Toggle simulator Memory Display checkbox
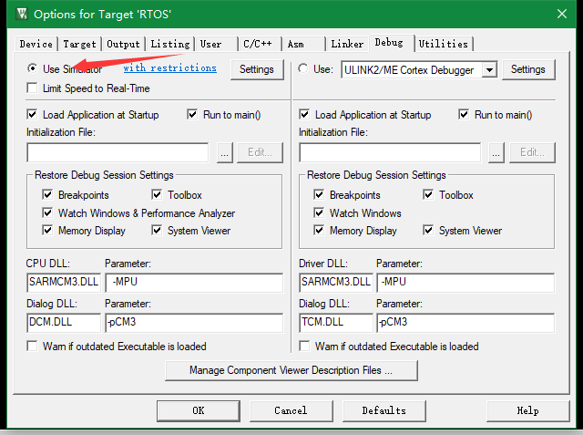Image resolution: width=583 pixels, height=435 pixels. coord(47,231)
